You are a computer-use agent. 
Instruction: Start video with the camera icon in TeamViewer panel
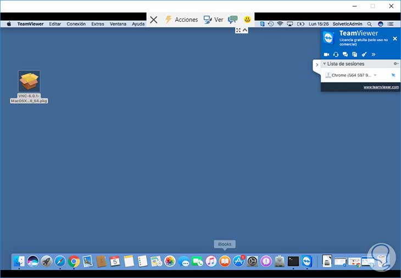(326, 54)
